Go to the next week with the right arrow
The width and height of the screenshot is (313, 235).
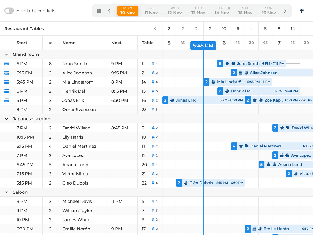click(x=285, y=10)
